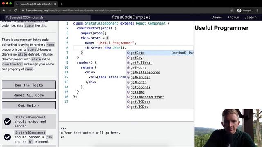This screenshot has height=147, width=262.
Task: Choose getMilliseconds from autocomplete list
Action: click(x=160, y=73)
